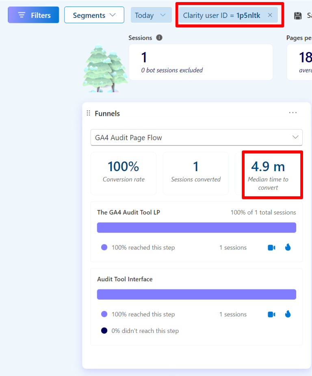Open recordings for The GA4 Audit Tool LP step
The width and height of the screenshot is (312, 376).
pos(271,247)
